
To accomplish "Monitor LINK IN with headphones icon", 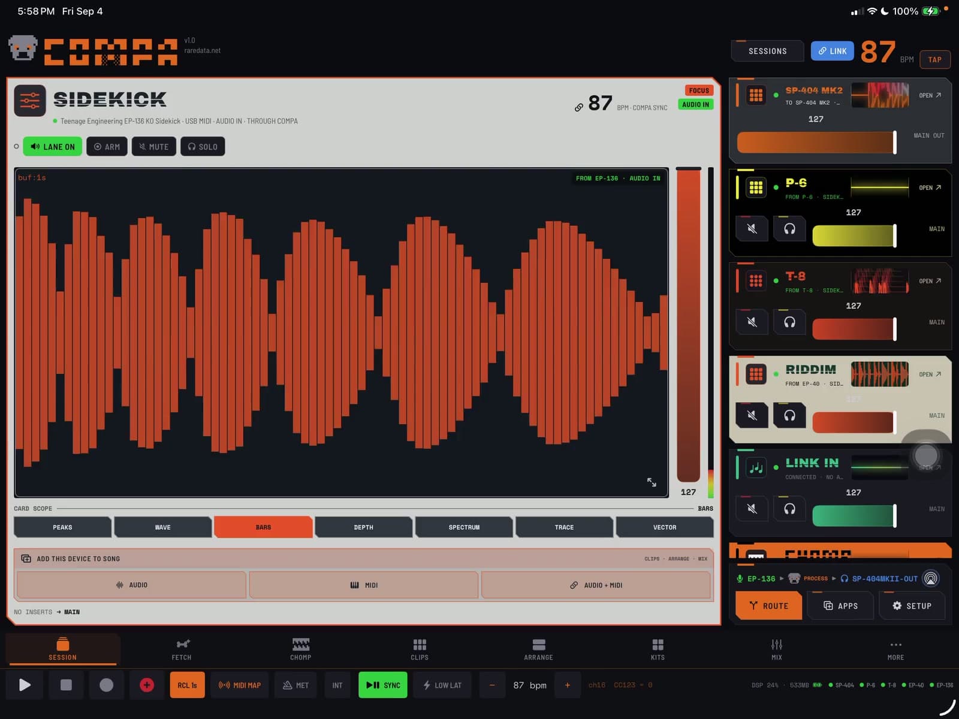I will click(x=789, y=509).
